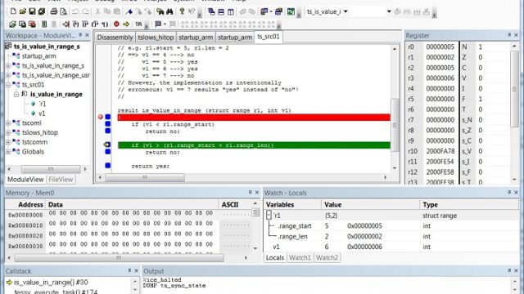Click the Variables column header

pyautogui.click(x=293, y=204)
